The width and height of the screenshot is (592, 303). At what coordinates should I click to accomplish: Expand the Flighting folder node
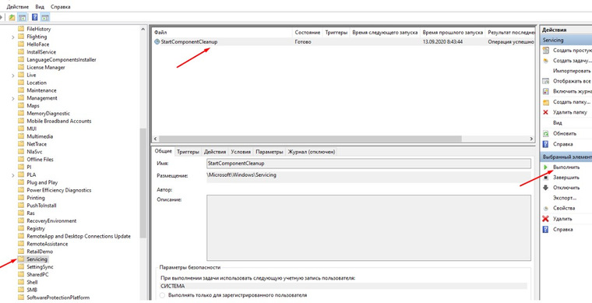pyautogui.click(x=13, y=37)
